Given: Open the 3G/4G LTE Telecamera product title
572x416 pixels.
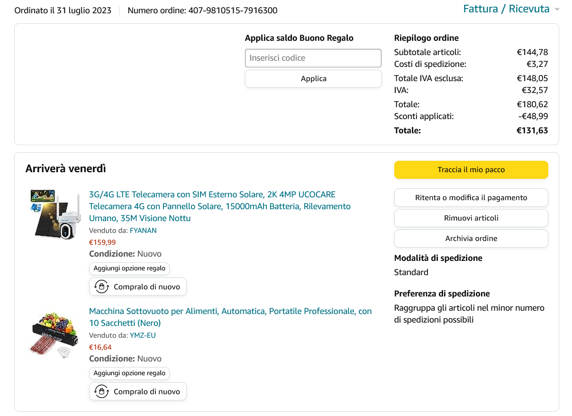Looking at the screenshot, I should (x=219, y=206).
